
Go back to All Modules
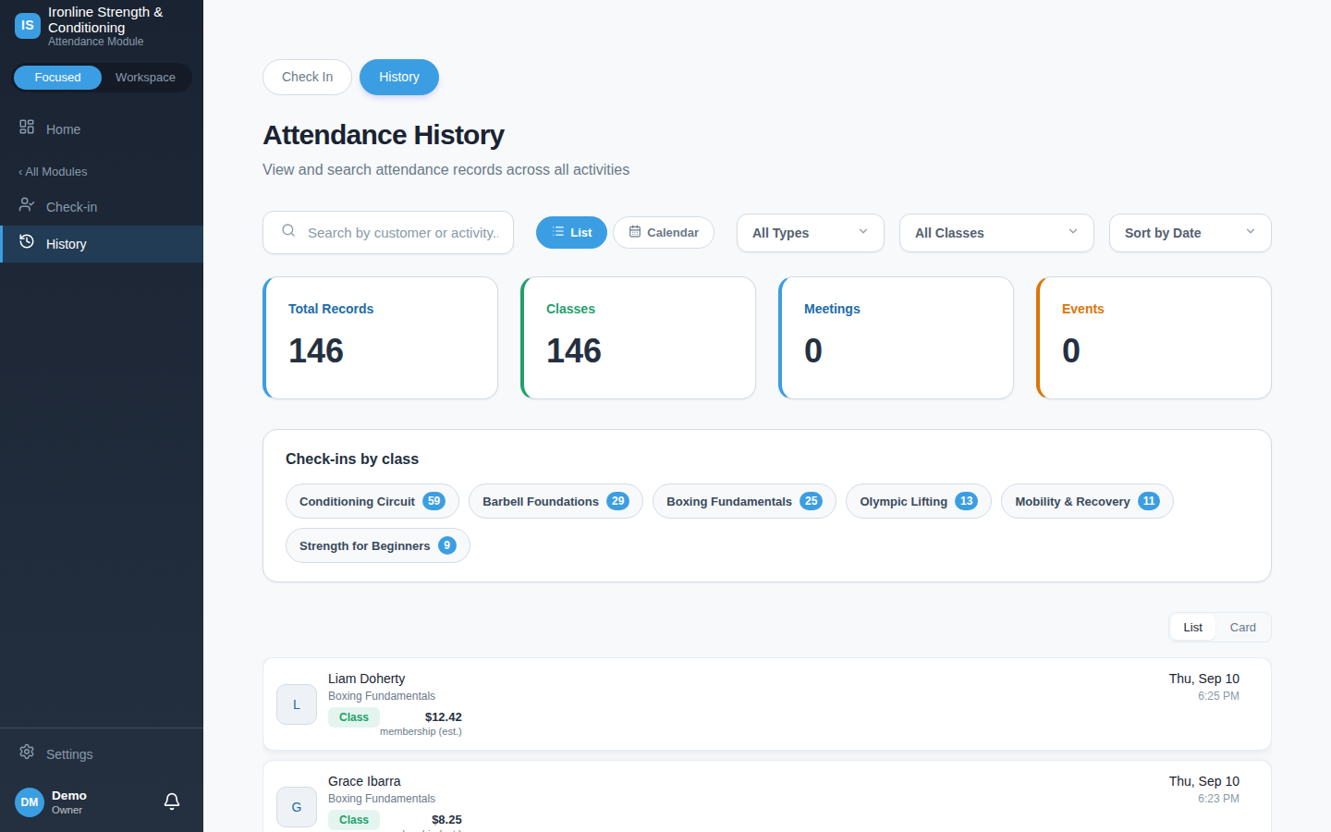click(x=53, y=172)
